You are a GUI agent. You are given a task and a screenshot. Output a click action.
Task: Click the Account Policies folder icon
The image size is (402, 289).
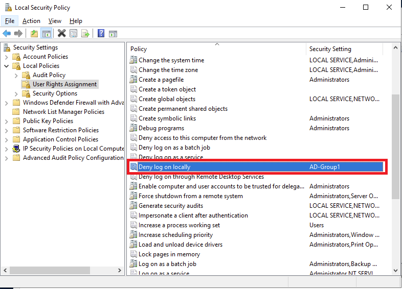(x=16, y=57)
